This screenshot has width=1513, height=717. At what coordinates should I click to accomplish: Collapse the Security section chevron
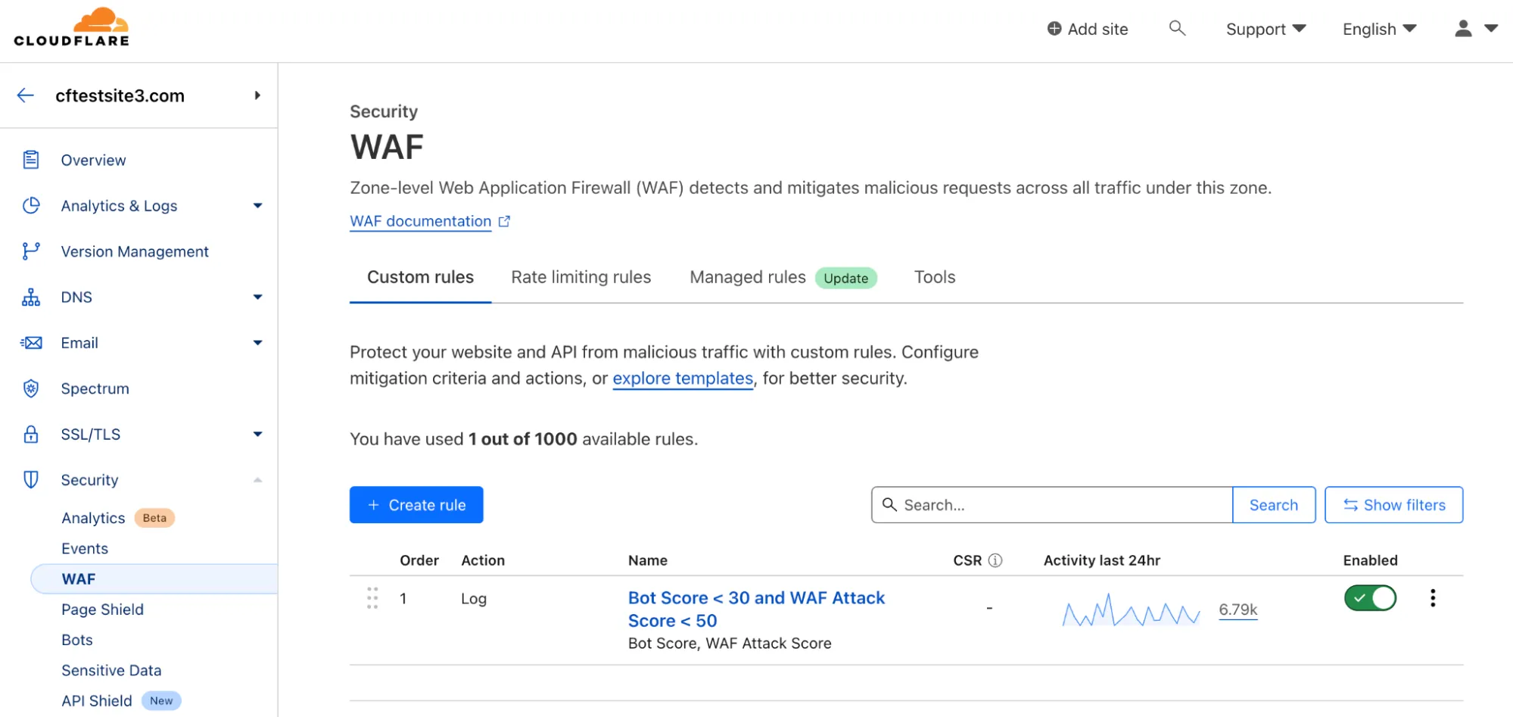click(x=257, y=479)
